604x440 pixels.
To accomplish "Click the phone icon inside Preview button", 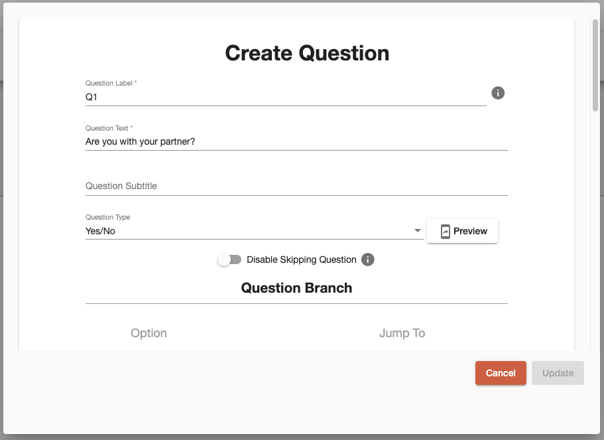I will (x=446, y=232).
